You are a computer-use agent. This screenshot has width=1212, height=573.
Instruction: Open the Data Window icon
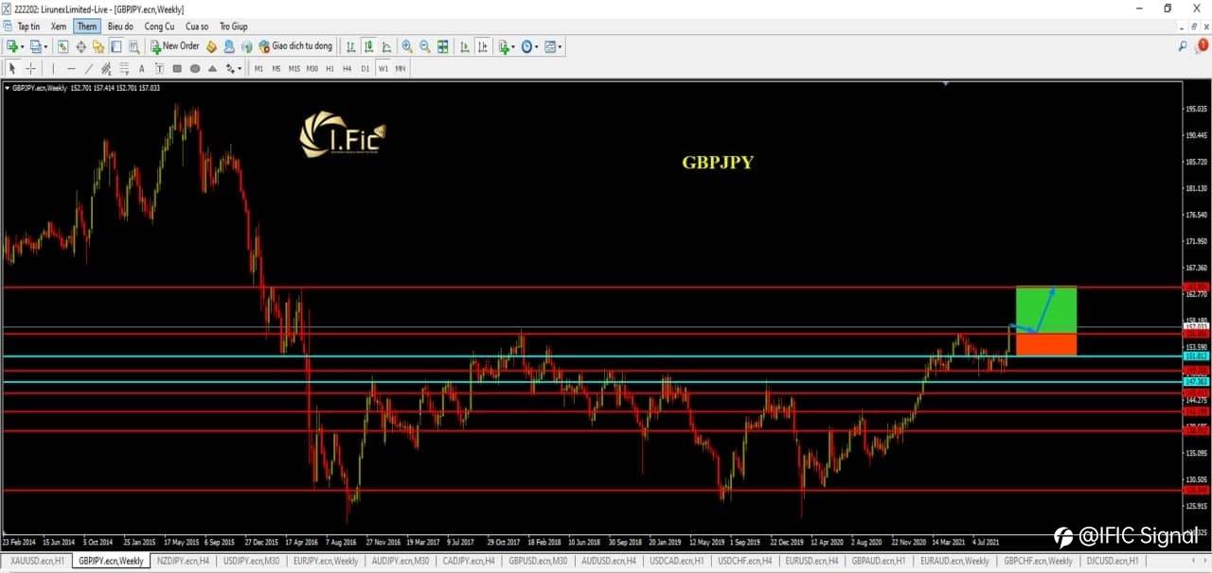pyautogui.click(x=80, y=46)
